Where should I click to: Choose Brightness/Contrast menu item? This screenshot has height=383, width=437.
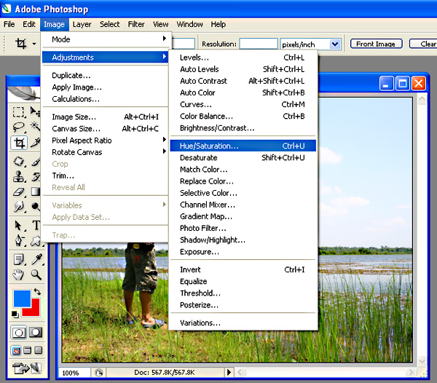point(243,128)
